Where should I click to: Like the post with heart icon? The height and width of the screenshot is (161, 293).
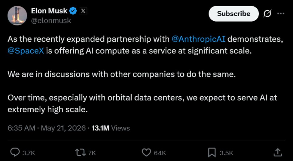(x=146, y=152)
